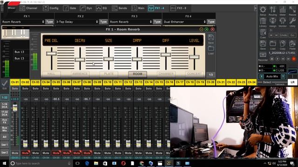Click the green icon of FX 1 window
Screen dimensions: 298x167
pos(207,29)
